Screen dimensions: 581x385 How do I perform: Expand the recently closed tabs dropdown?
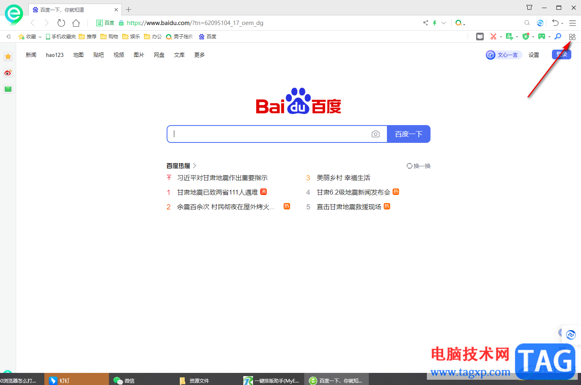[562, 23]
